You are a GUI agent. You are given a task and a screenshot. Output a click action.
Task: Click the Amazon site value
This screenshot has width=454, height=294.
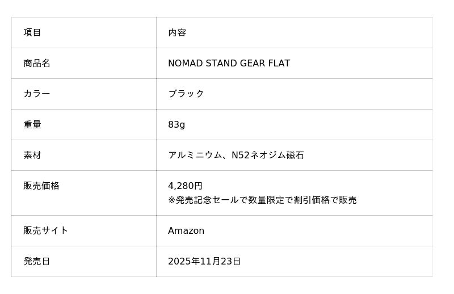(x=186, y=230)
